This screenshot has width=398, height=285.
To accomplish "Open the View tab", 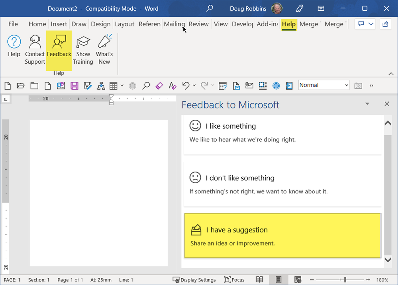I will point(221,24).
